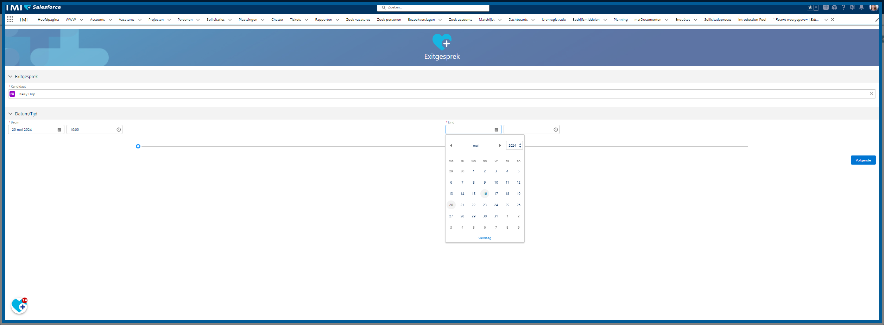Open the global actions plus icon
The width and height of the screenshot is (884, 325).
point(826,7)
